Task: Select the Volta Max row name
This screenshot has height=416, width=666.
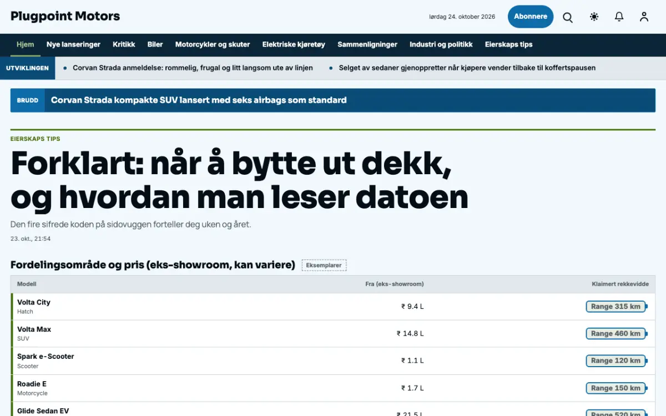Action: (x=34, y=329)
